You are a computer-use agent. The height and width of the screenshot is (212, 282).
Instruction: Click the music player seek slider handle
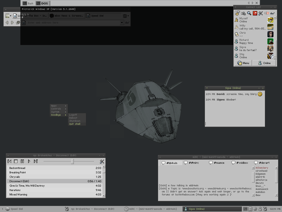pos(72,161)
